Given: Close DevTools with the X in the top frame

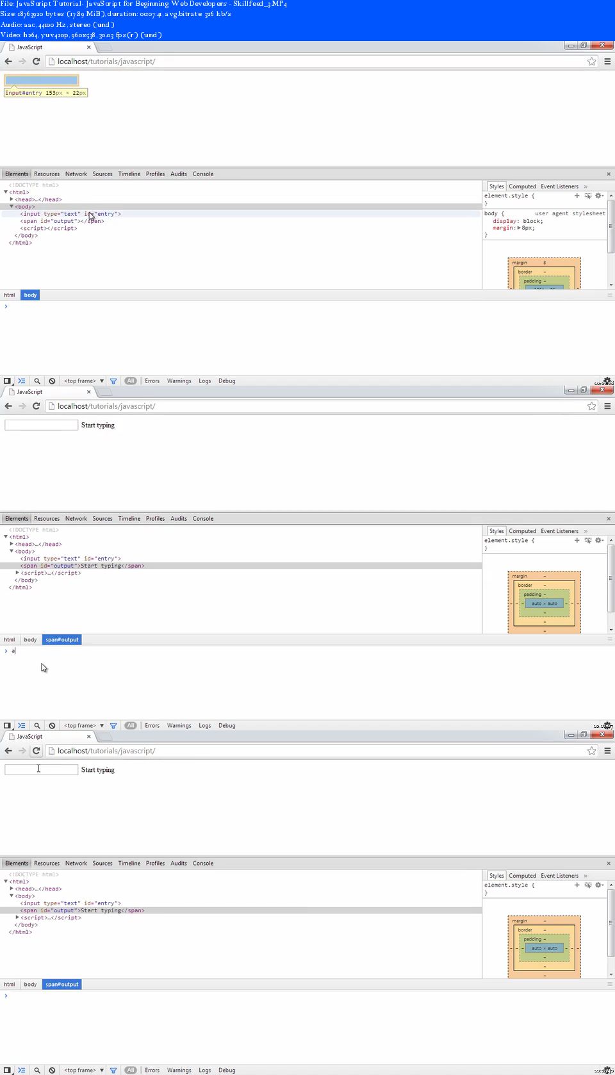Looking at the screenshot, I should (x=609, y=174).
